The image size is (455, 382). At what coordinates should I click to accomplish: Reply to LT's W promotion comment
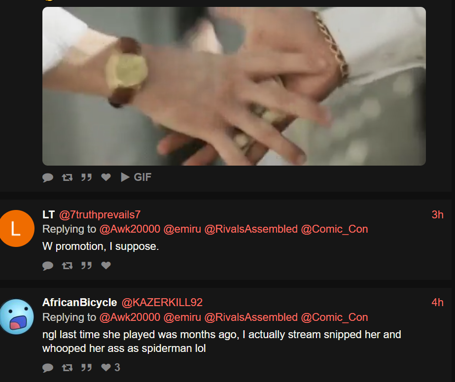[48, 265]
